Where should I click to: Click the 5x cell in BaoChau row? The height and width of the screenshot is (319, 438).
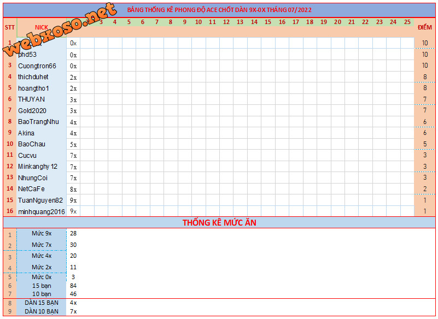(73, 145)
